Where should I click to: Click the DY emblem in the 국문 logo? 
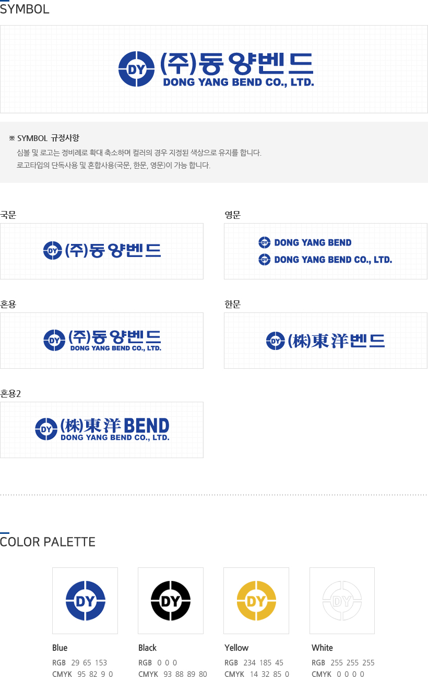(x=53, y=251)
